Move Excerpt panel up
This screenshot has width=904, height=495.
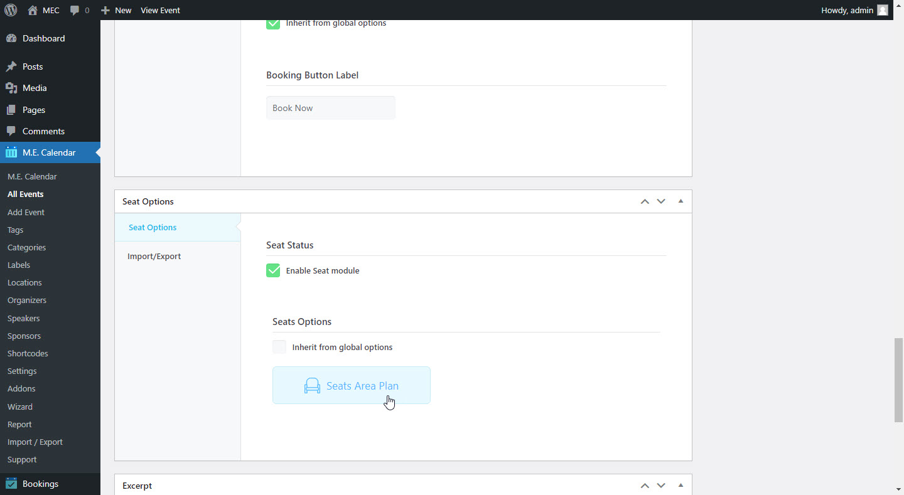click(x=645, y=486)
